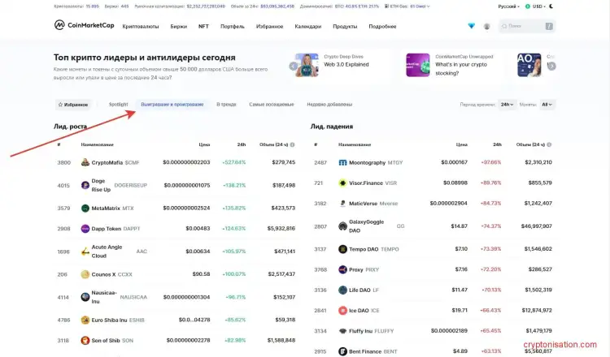
Task: Click the Fluffy Inu coin icon
Action: coord(342,331)
